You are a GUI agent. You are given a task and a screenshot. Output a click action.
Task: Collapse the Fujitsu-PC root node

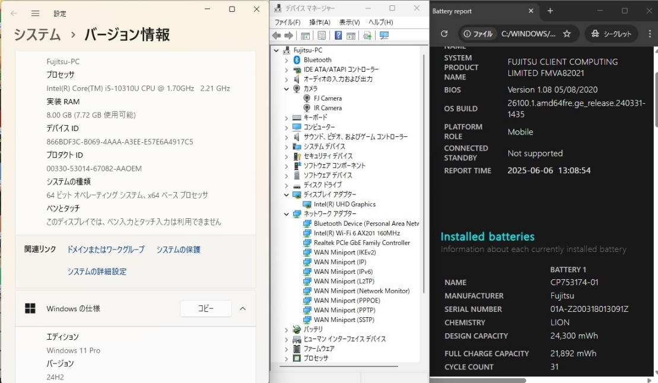276,50
